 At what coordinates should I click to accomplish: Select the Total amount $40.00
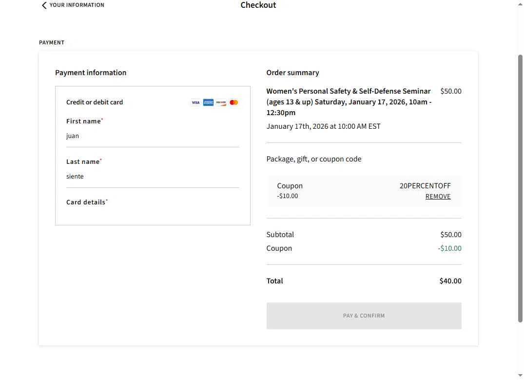pyautogui.click(x=450, y=281)
